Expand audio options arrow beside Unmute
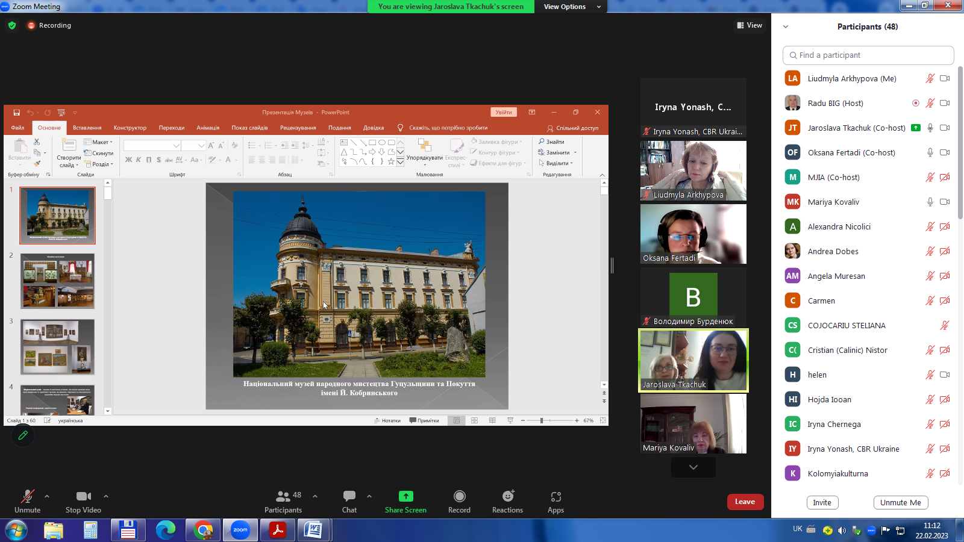 coord(47,496)
